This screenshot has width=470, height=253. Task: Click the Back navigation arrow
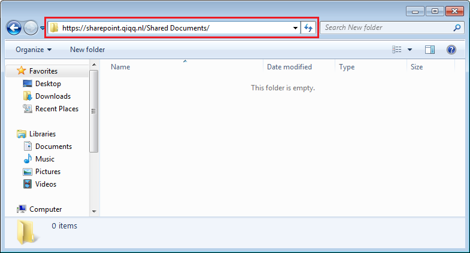coord(14,28)
